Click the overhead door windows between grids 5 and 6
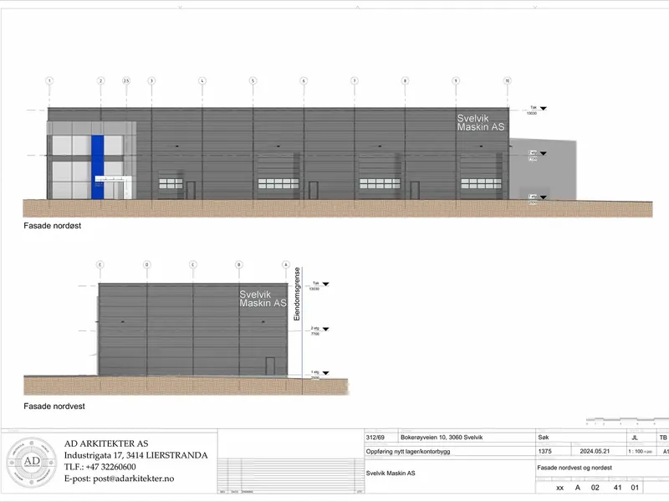Screen dimensions: 669x502 point(278,183)
